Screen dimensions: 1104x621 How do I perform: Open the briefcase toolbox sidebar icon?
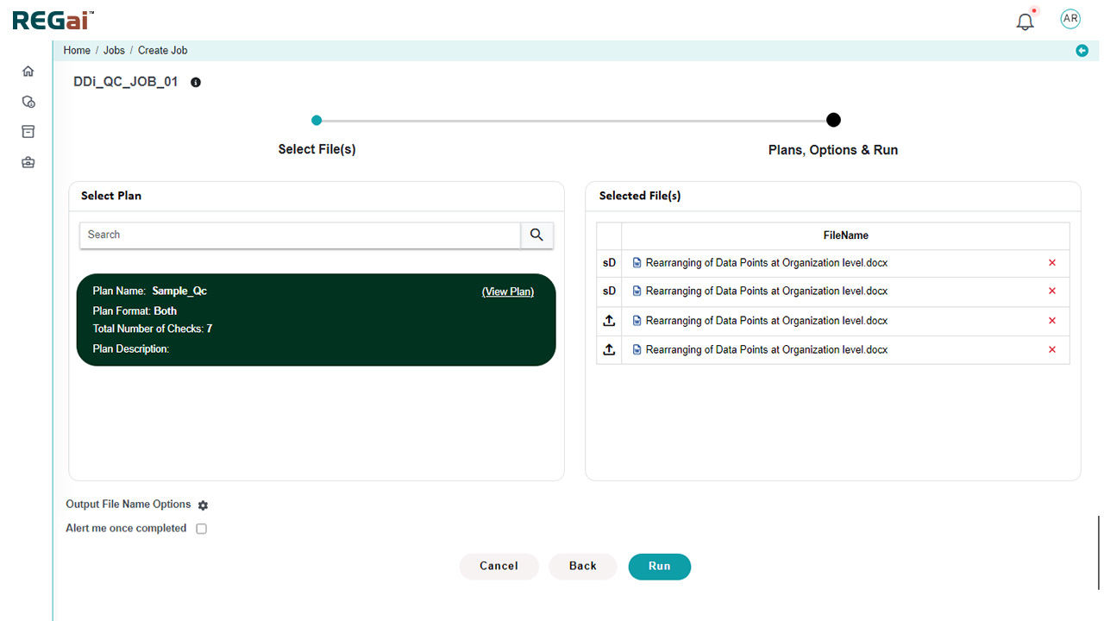28,162
